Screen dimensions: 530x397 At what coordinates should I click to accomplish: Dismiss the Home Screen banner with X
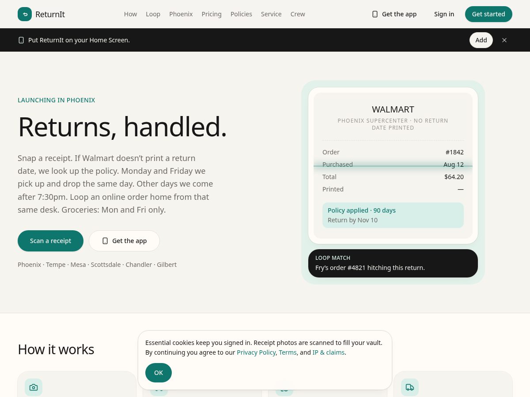(504, 40)
